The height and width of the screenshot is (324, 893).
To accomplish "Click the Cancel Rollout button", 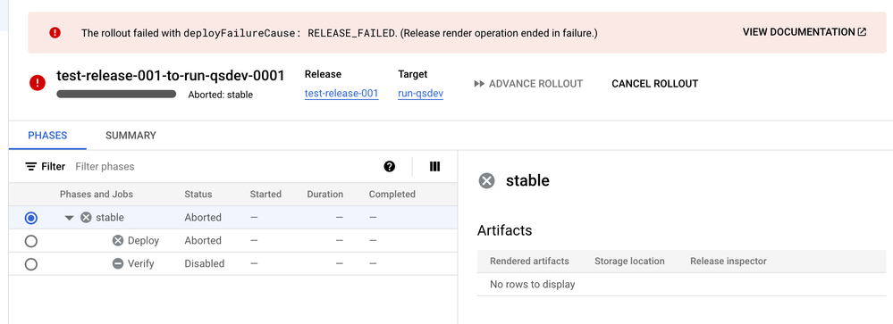I will [655, 84].
